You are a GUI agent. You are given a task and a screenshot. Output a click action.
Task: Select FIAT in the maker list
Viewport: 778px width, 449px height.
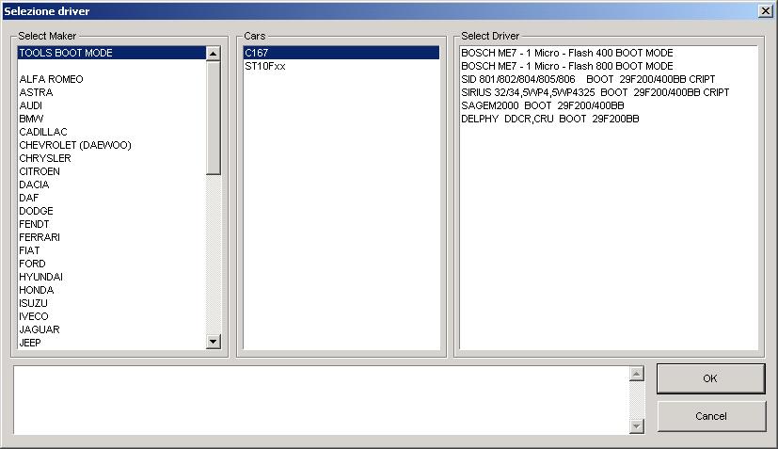click(x=112, y=250)
